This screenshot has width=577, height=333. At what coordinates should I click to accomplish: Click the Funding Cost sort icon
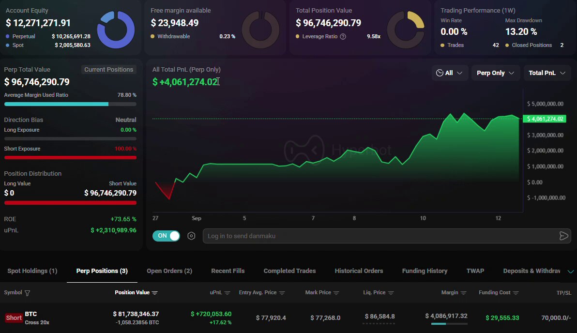[516, 293]
